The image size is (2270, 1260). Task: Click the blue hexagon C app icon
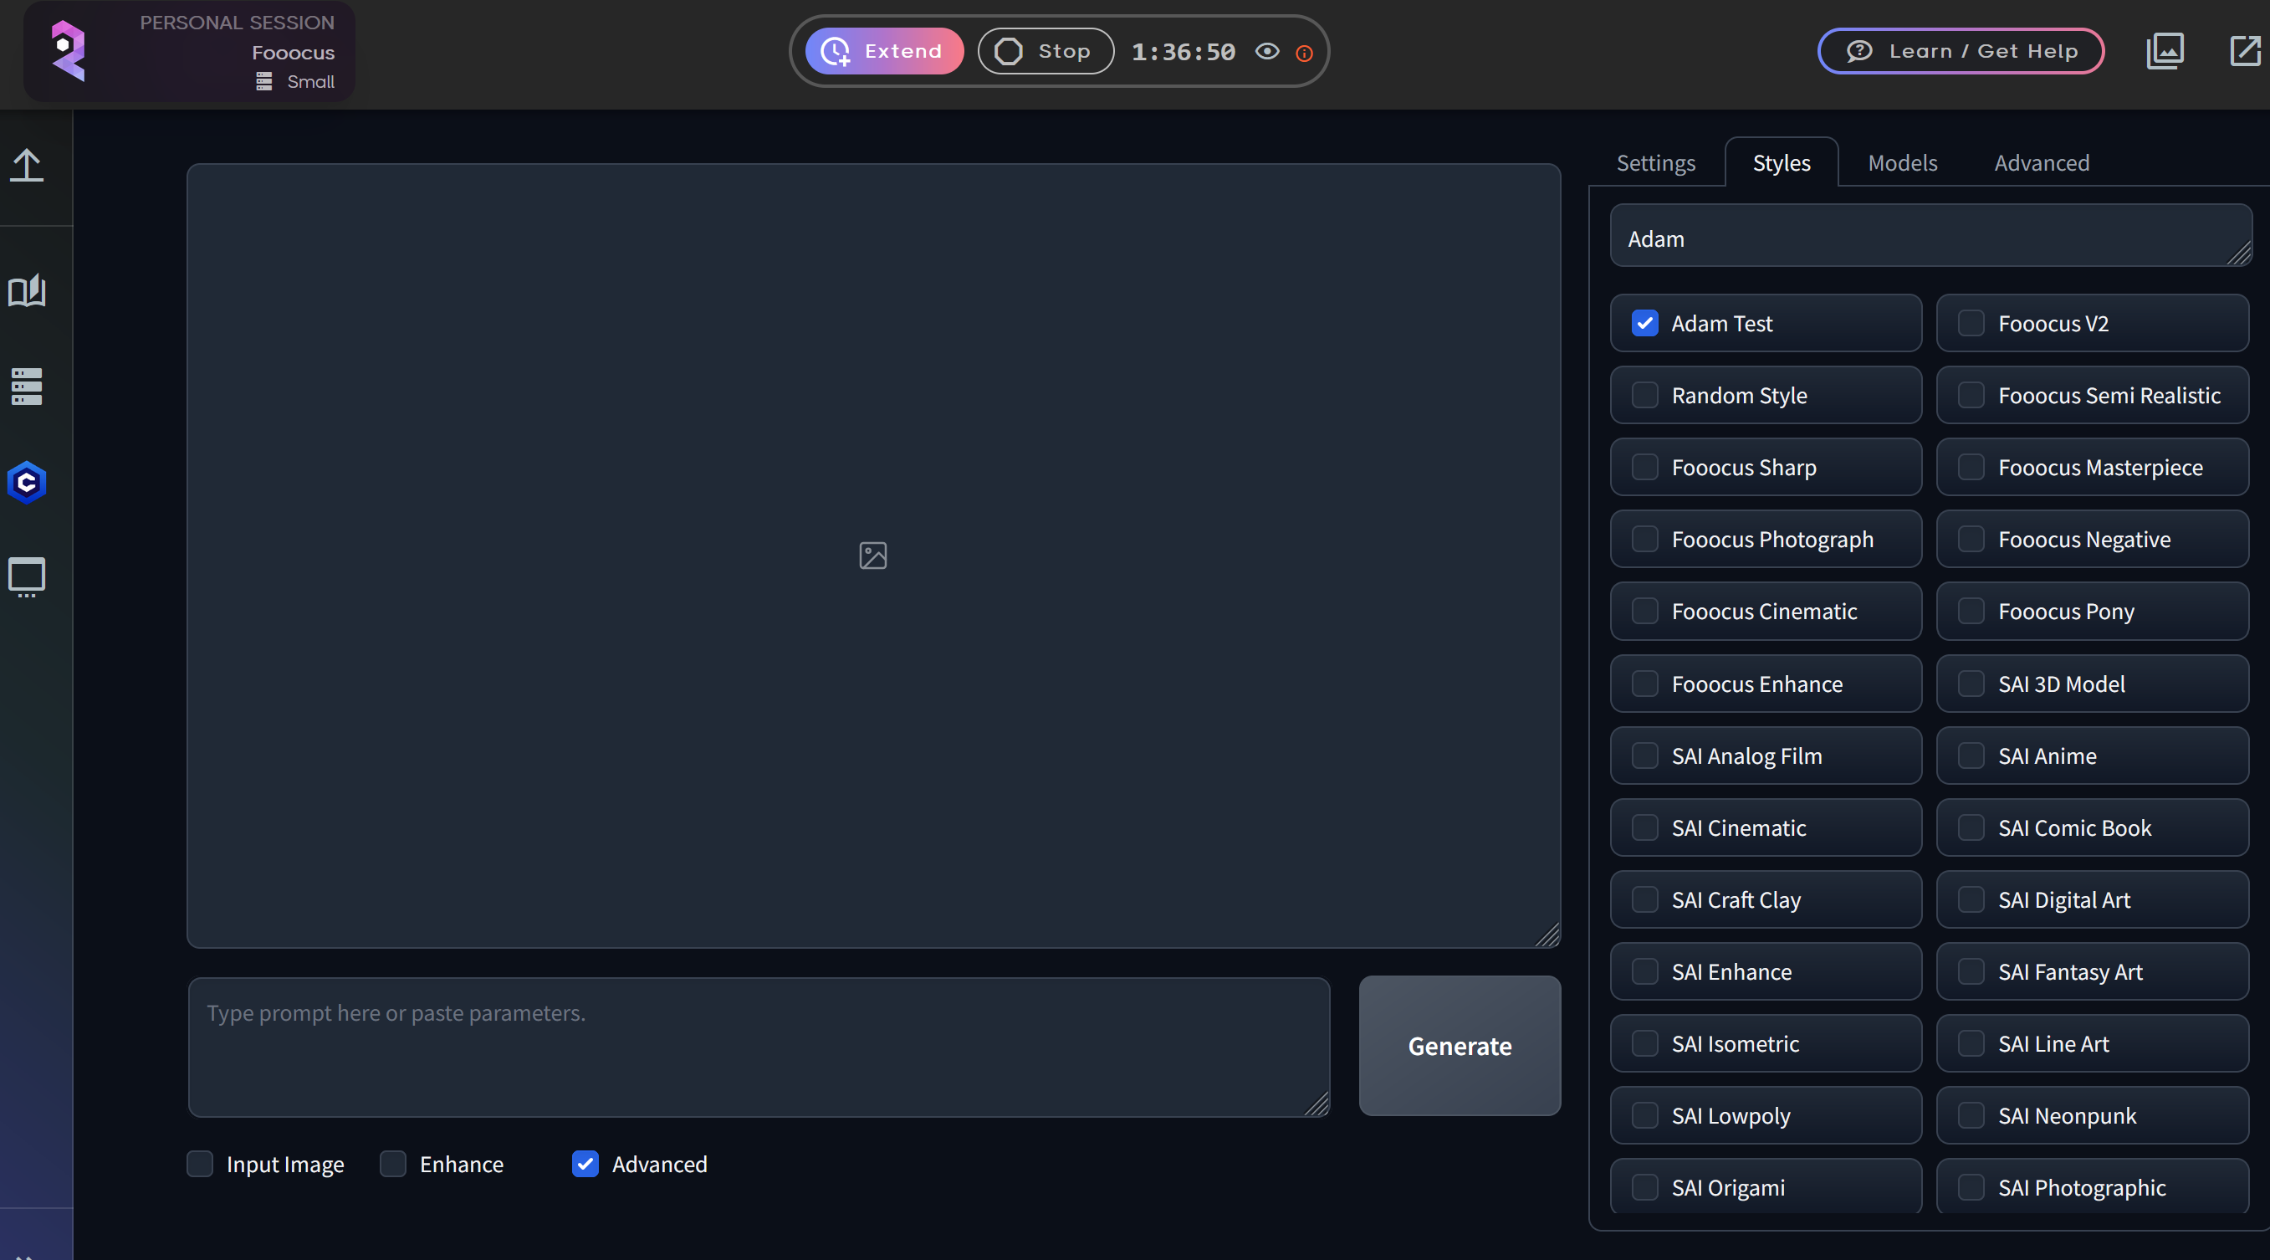click(x=26, y=482)
